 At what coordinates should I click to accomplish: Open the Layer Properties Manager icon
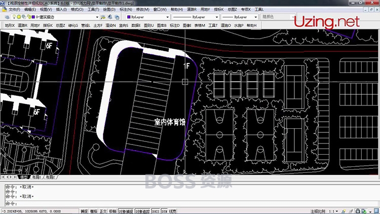pyautogui.click(x=7, y=17)
